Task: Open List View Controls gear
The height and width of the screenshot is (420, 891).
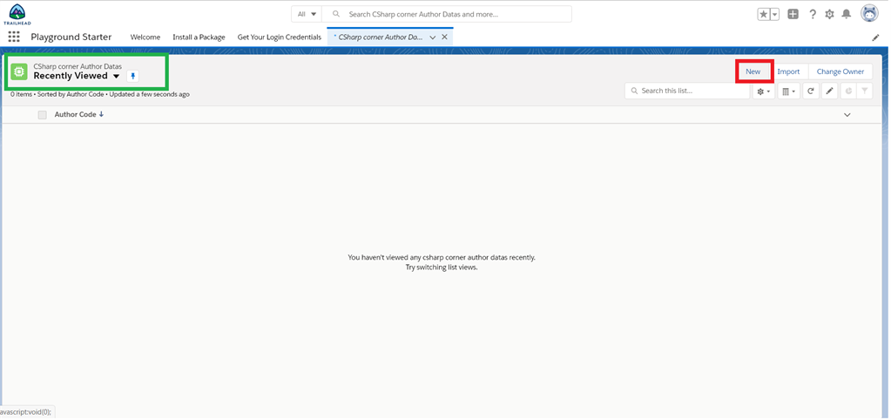Action: coord(764,91)
